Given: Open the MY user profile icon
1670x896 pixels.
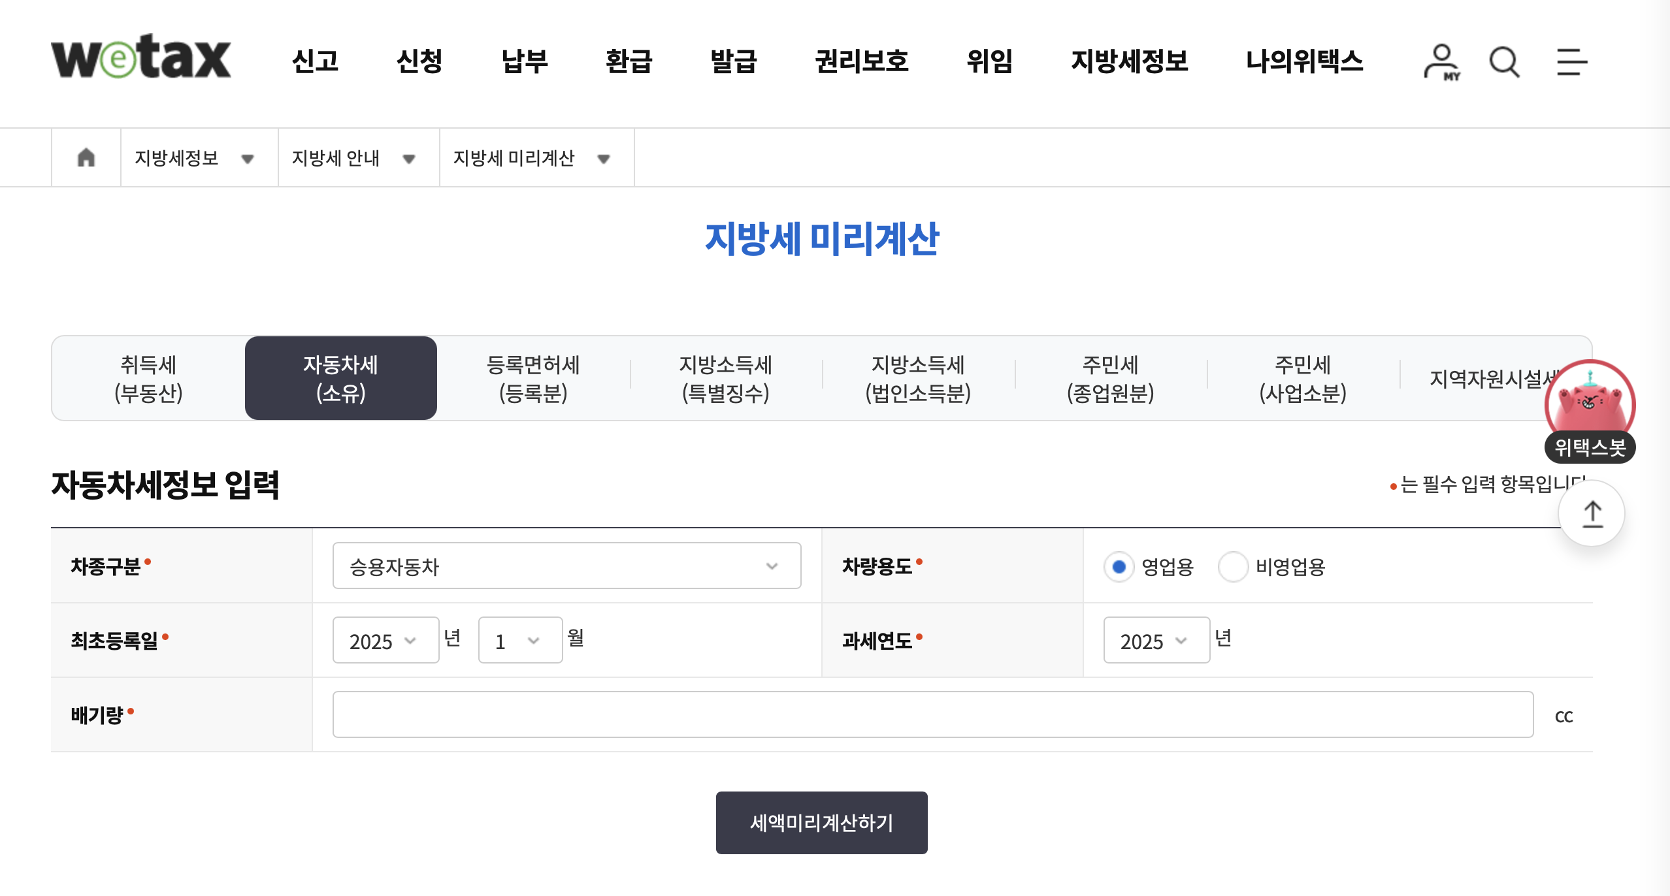Looking at the screenshot, I should tap(1441, 62).
